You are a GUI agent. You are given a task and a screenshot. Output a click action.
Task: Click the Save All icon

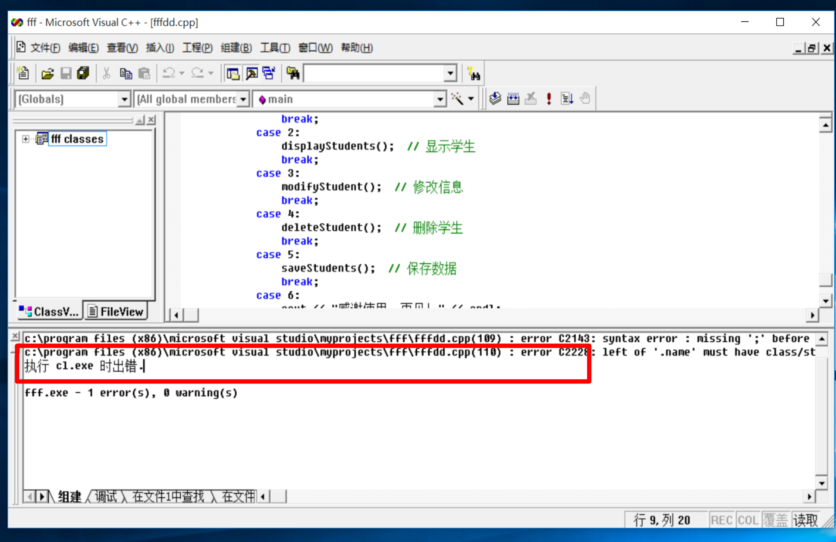[x=83, y=74]
